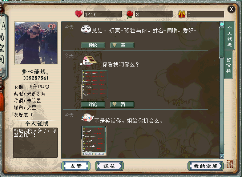This screenshot has width=242, height=177.
Task: Click the red rose flower icon
Action: pos(130,14)
